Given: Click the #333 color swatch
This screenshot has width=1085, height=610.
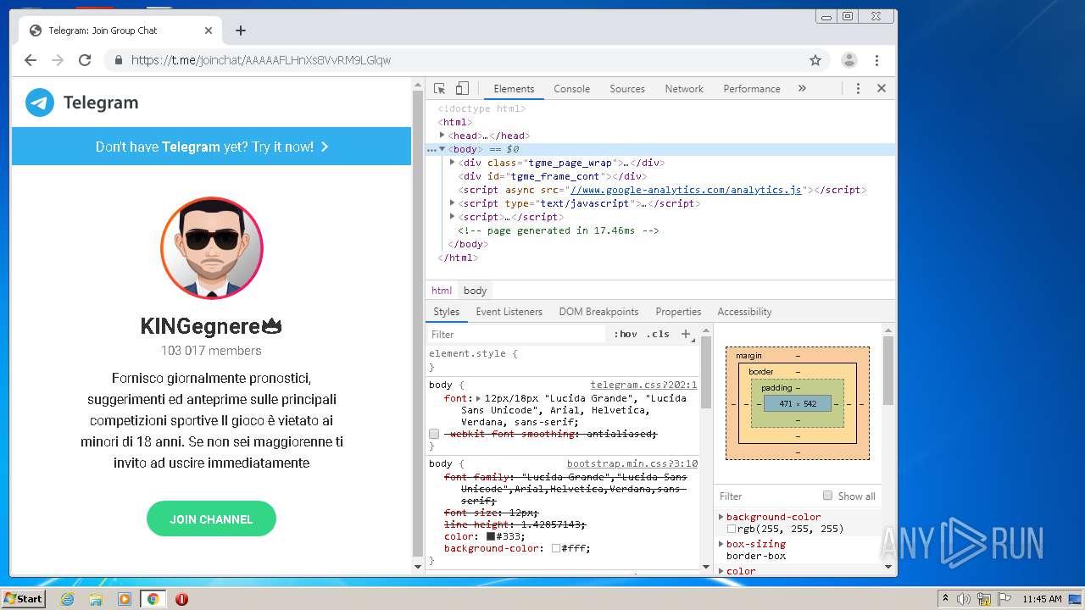Looking at the screenshot, I should click(x=491, y=536).
